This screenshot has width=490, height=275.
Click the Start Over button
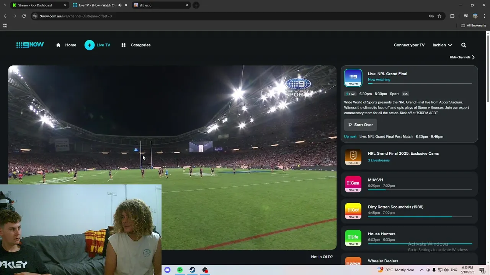tap(361, 125)
